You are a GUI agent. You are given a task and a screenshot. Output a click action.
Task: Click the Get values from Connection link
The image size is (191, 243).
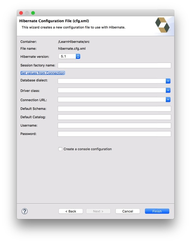(x=42, y=73)
